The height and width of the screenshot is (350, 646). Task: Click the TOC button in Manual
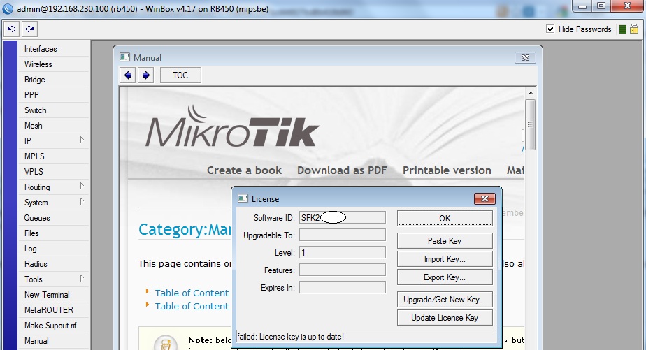click(180, 75)
